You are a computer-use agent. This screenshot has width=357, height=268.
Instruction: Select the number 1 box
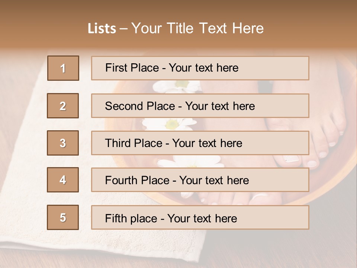[63, 68]
